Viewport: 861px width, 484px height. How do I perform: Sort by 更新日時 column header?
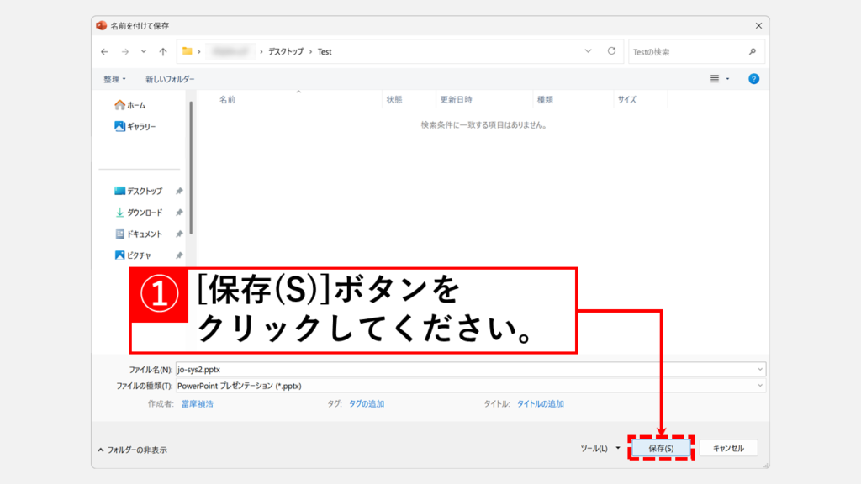click(456, 99)
